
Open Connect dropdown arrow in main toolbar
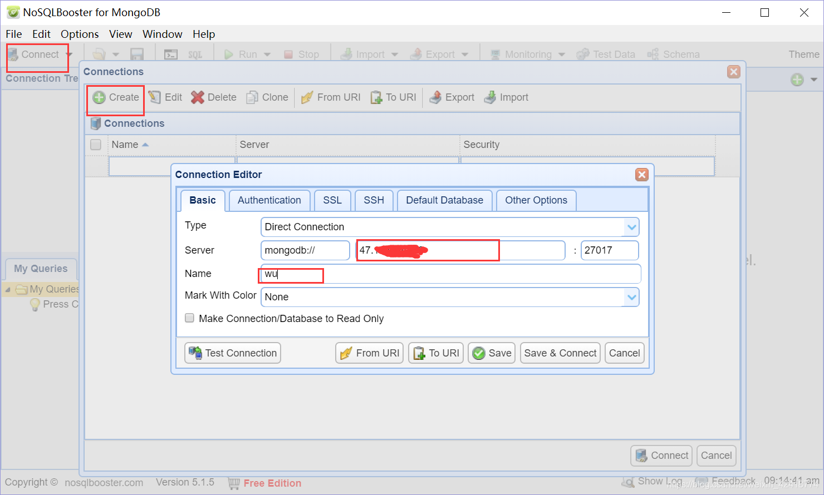pos(69,55)
